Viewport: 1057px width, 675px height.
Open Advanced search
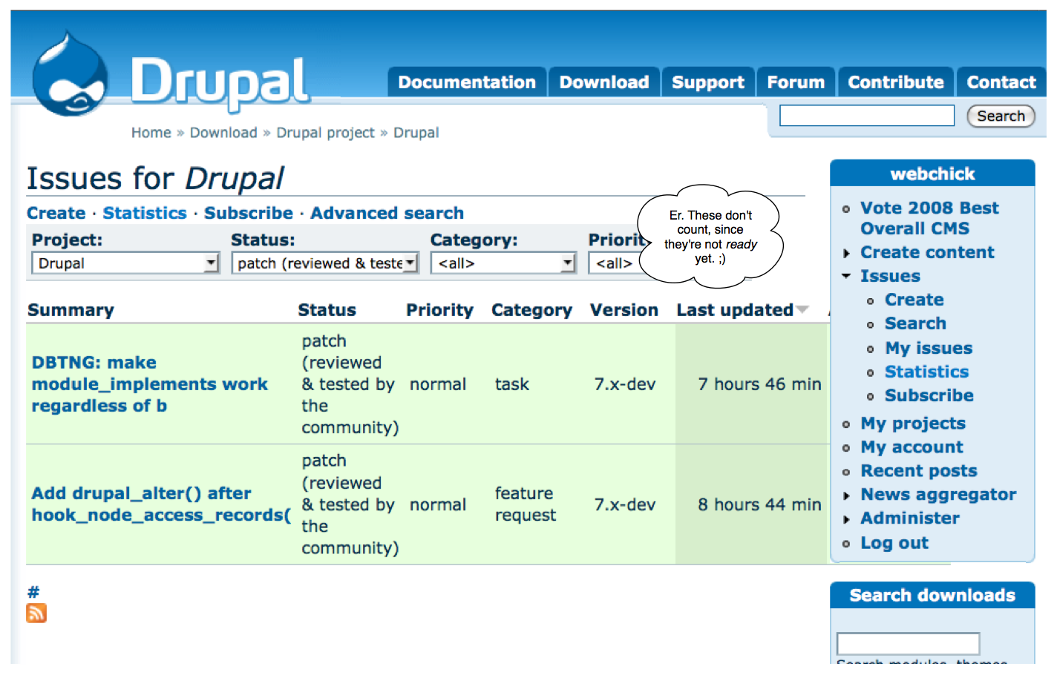[387, 213]
